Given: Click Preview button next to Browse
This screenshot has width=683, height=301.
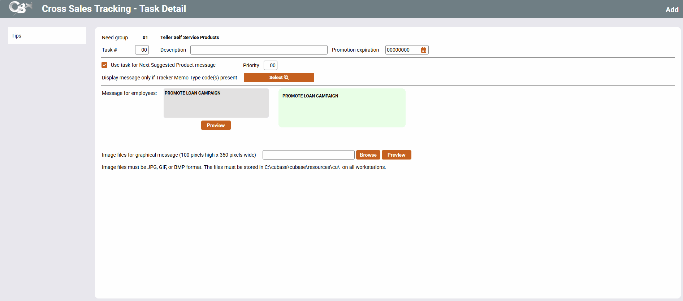Looking at the screenshot, I should (396, 155).
